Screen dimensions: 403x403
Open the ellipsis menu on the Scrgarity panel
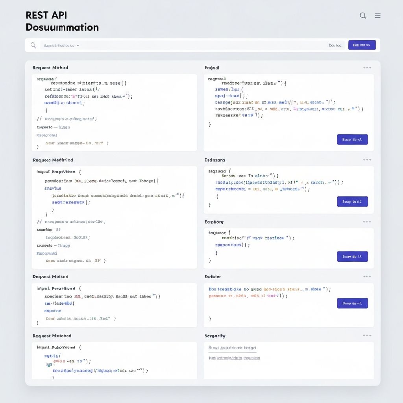(x=365, y=335)
